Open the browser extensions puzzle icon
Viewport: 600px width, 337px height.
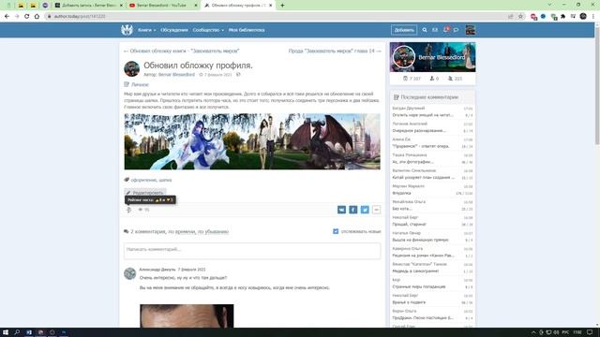pyautogui.click(x=562, y=17)
